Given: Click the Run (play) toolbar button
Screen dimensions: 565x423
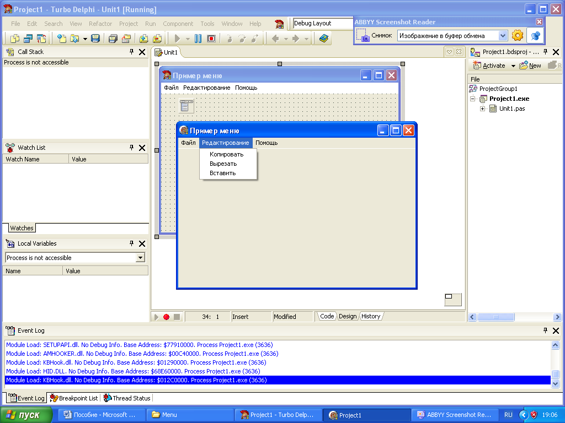Looking at the screenshot, I should pos(177,38).
